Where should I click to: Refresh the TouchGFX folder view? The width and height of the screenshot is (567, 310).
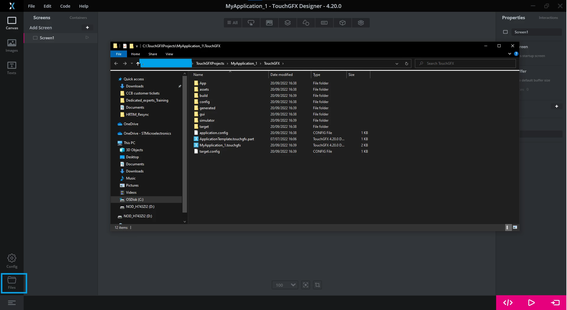pos(407,63)
